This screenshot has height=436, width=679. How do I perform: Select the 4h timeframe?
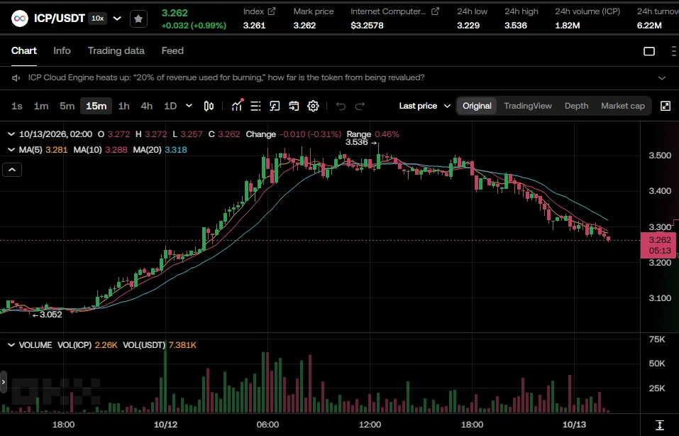[x=147, y=107]
